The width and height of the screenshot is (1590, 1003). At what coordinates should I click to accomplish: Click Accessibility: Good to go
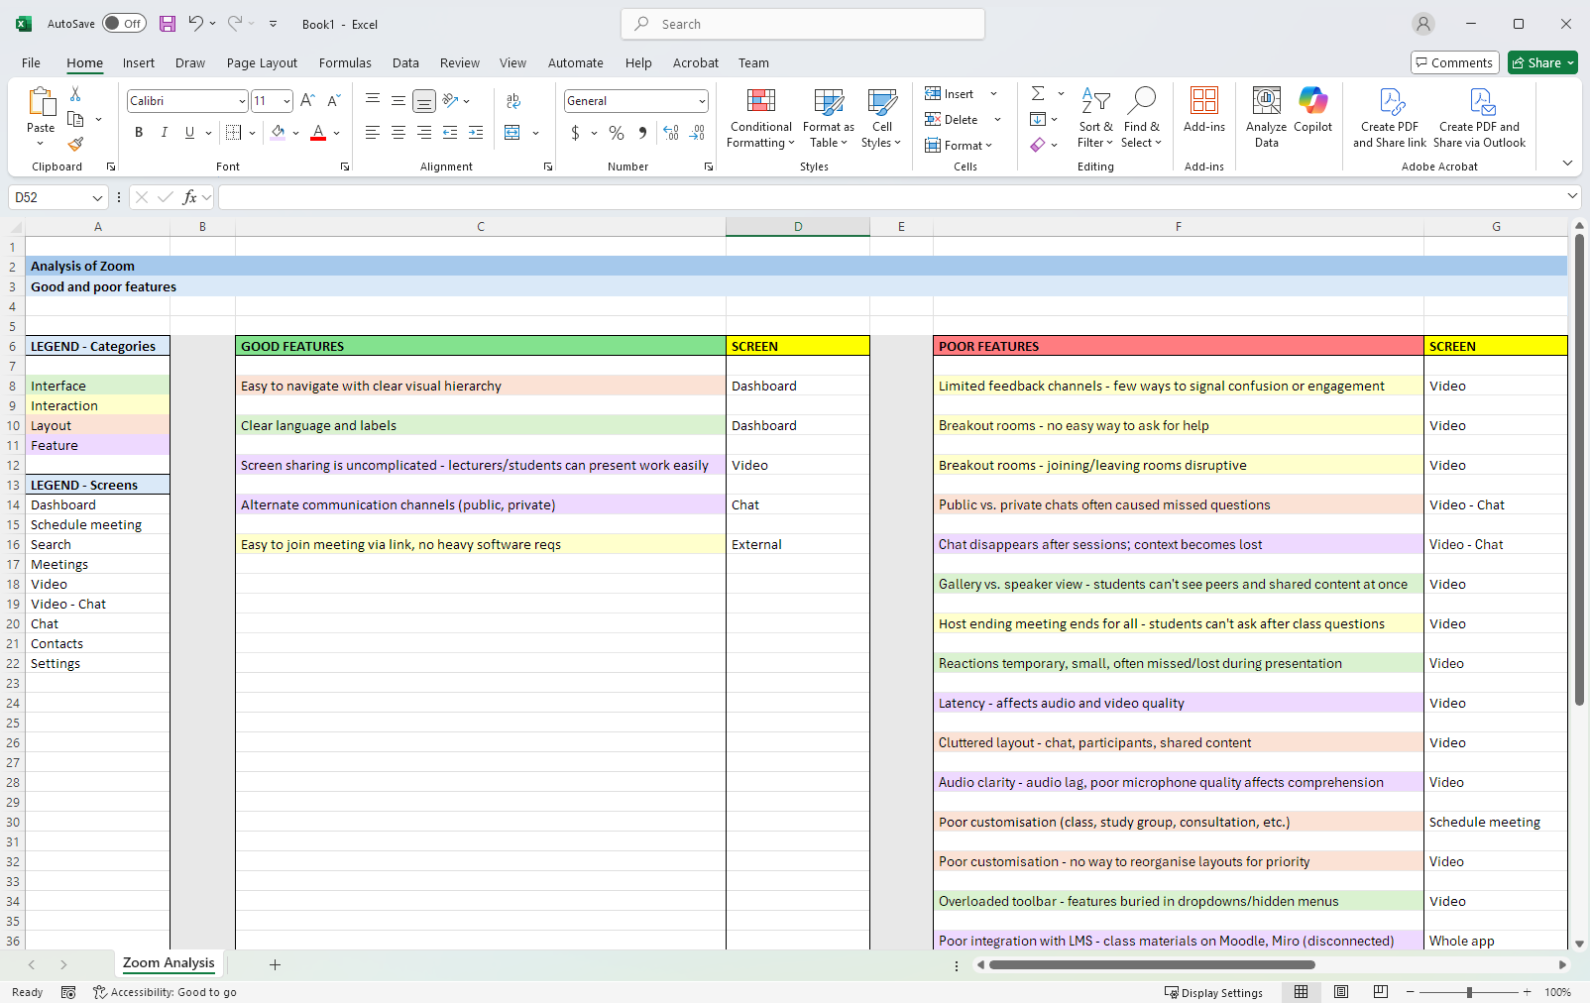tap(165, 992)
